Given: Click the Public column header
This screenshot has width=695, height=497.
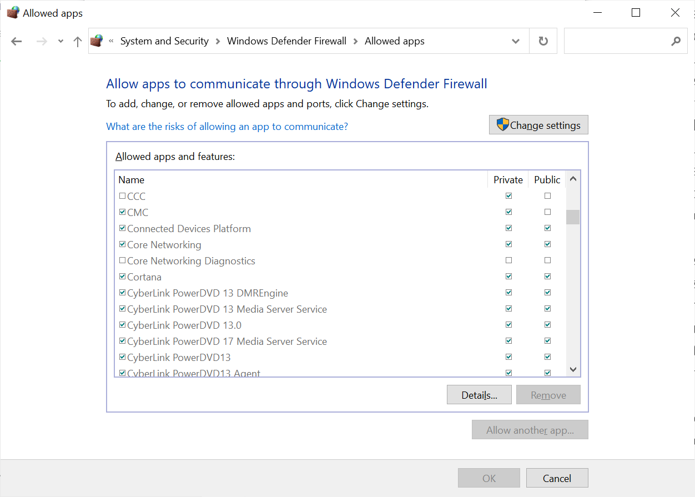Looking at the screenshot, I should click(547, 180).
